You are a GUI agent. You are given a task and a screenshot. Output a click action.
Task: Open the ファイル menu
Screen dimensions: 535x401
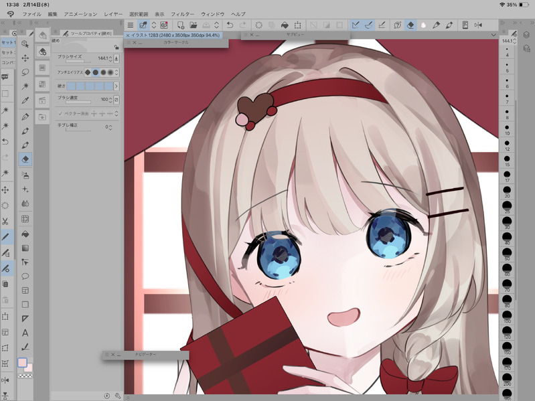(31, 14)
